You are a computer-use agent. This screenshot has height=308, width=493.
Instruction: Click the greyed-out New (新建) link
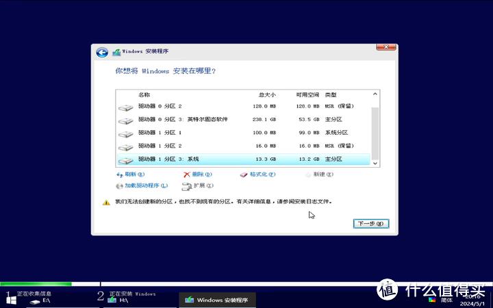click(x=323, y=175)
